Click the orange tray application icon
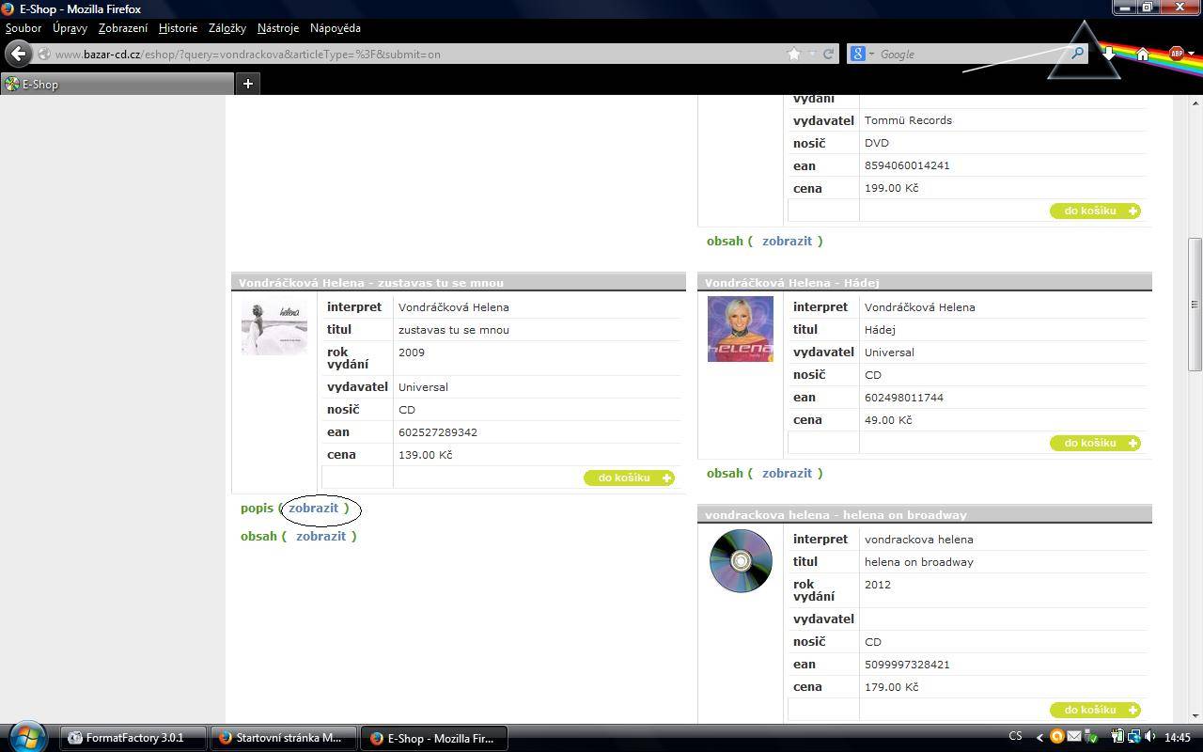Viewport: 1203px width, 752px height. point(1057,737)
